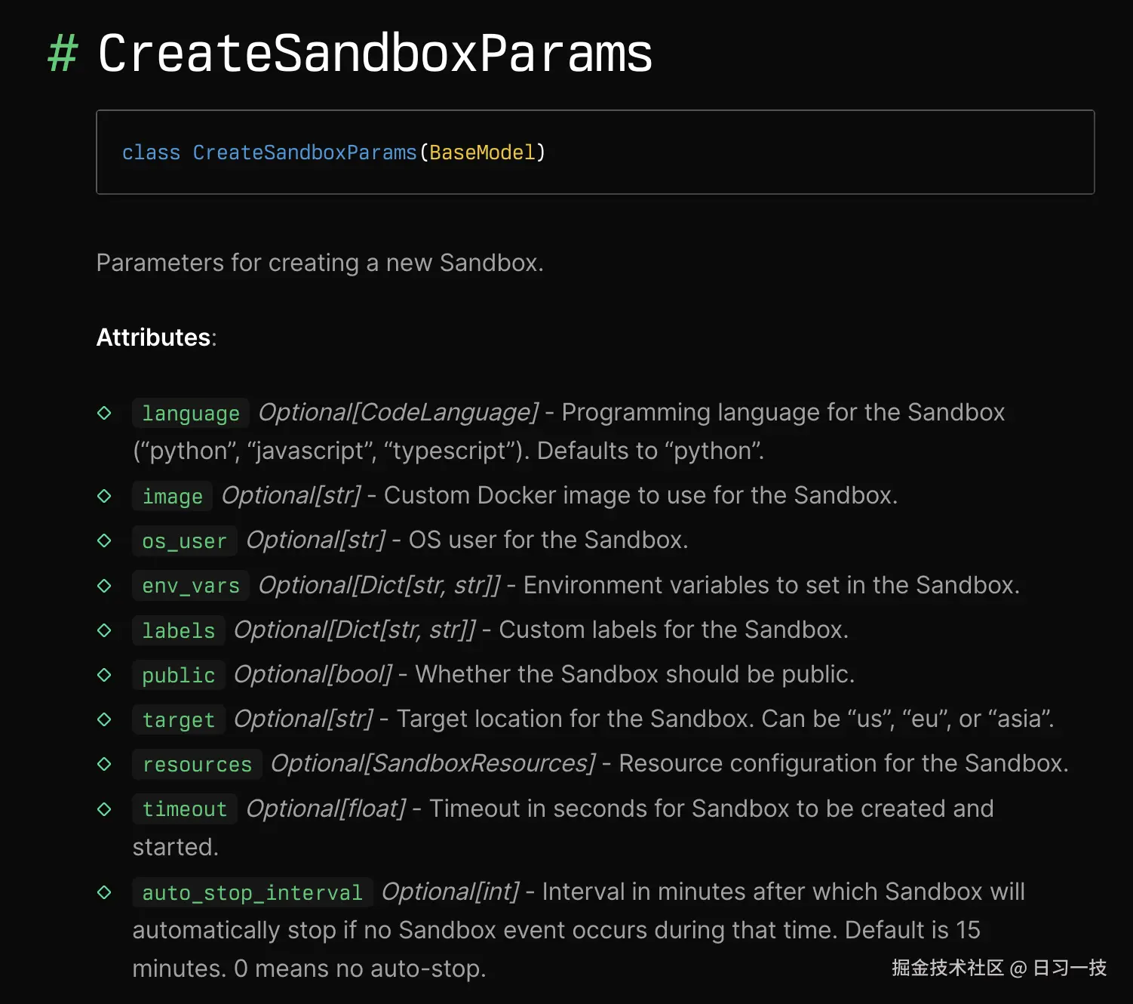Click the CreateSandboxParams class name in code

tap(305, 152)
